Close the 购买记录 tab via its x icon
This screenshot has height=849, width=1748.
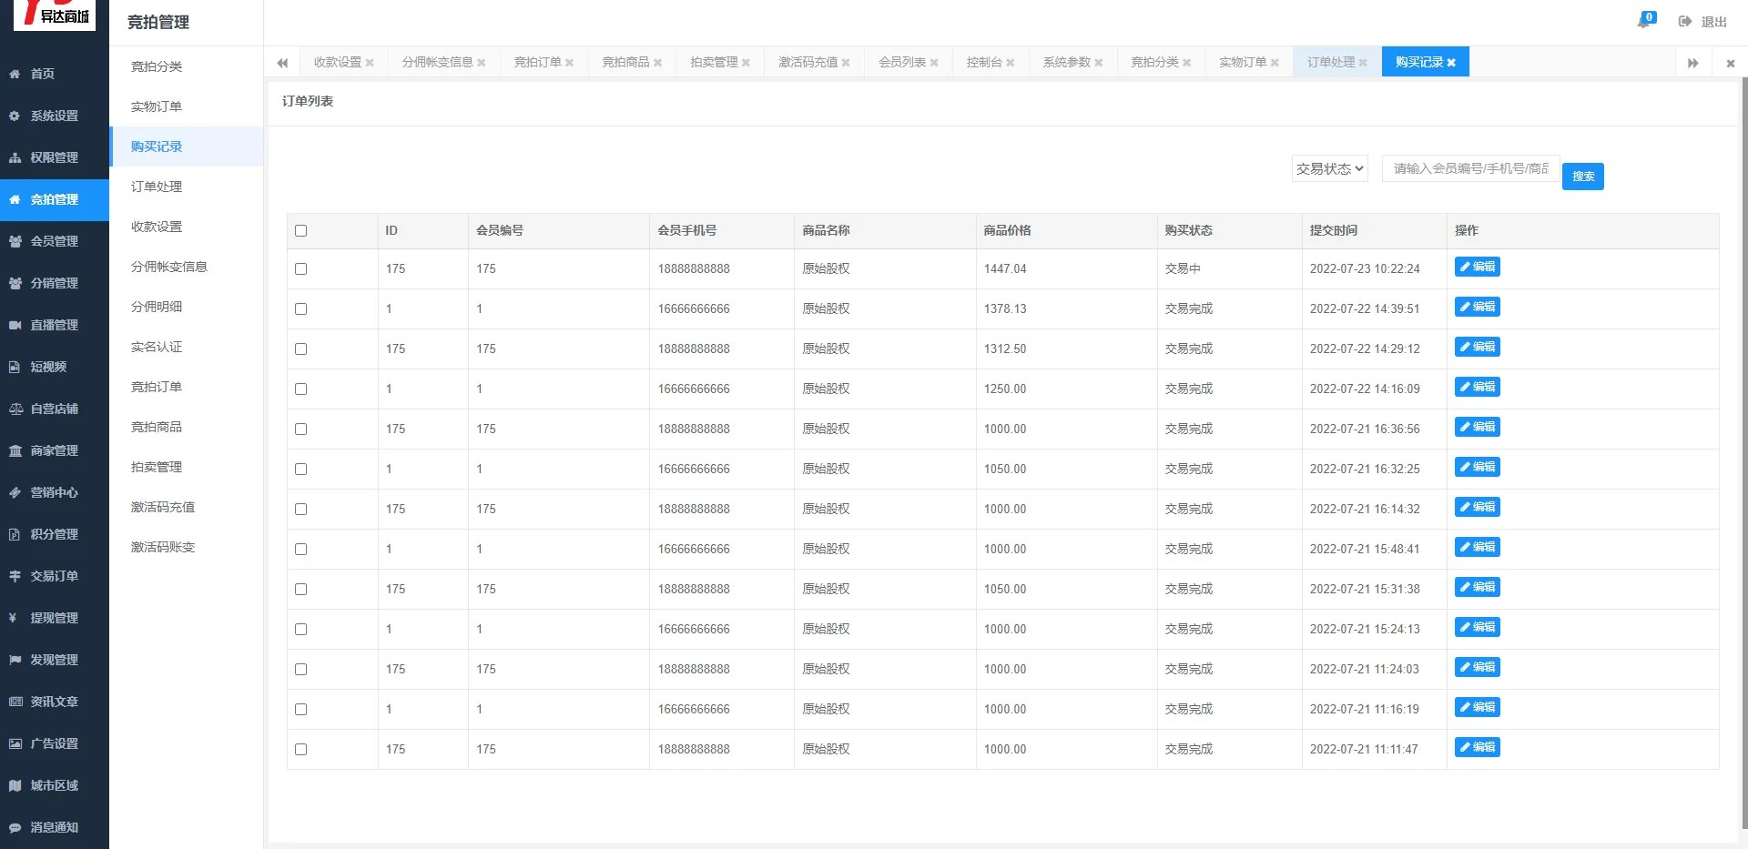(x=1451, y=63)
